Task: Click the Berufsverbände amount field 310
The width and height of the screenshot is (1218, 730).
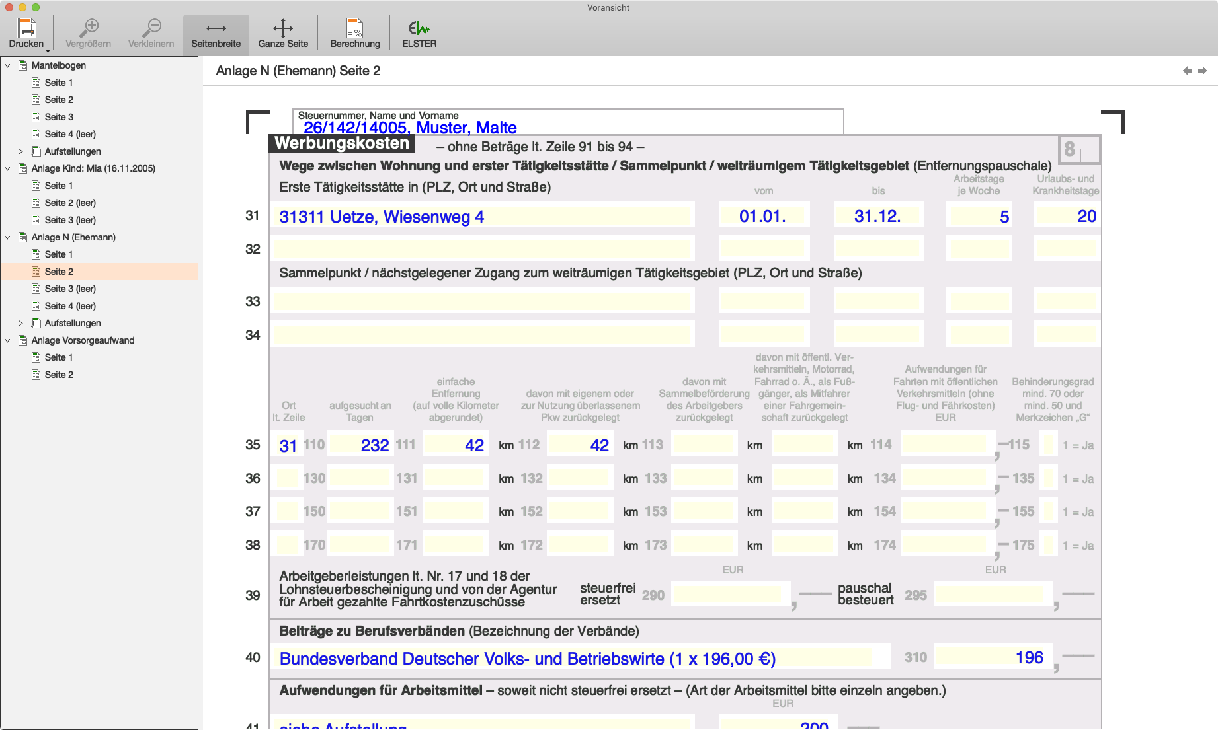Action: [x=992, y=657]
